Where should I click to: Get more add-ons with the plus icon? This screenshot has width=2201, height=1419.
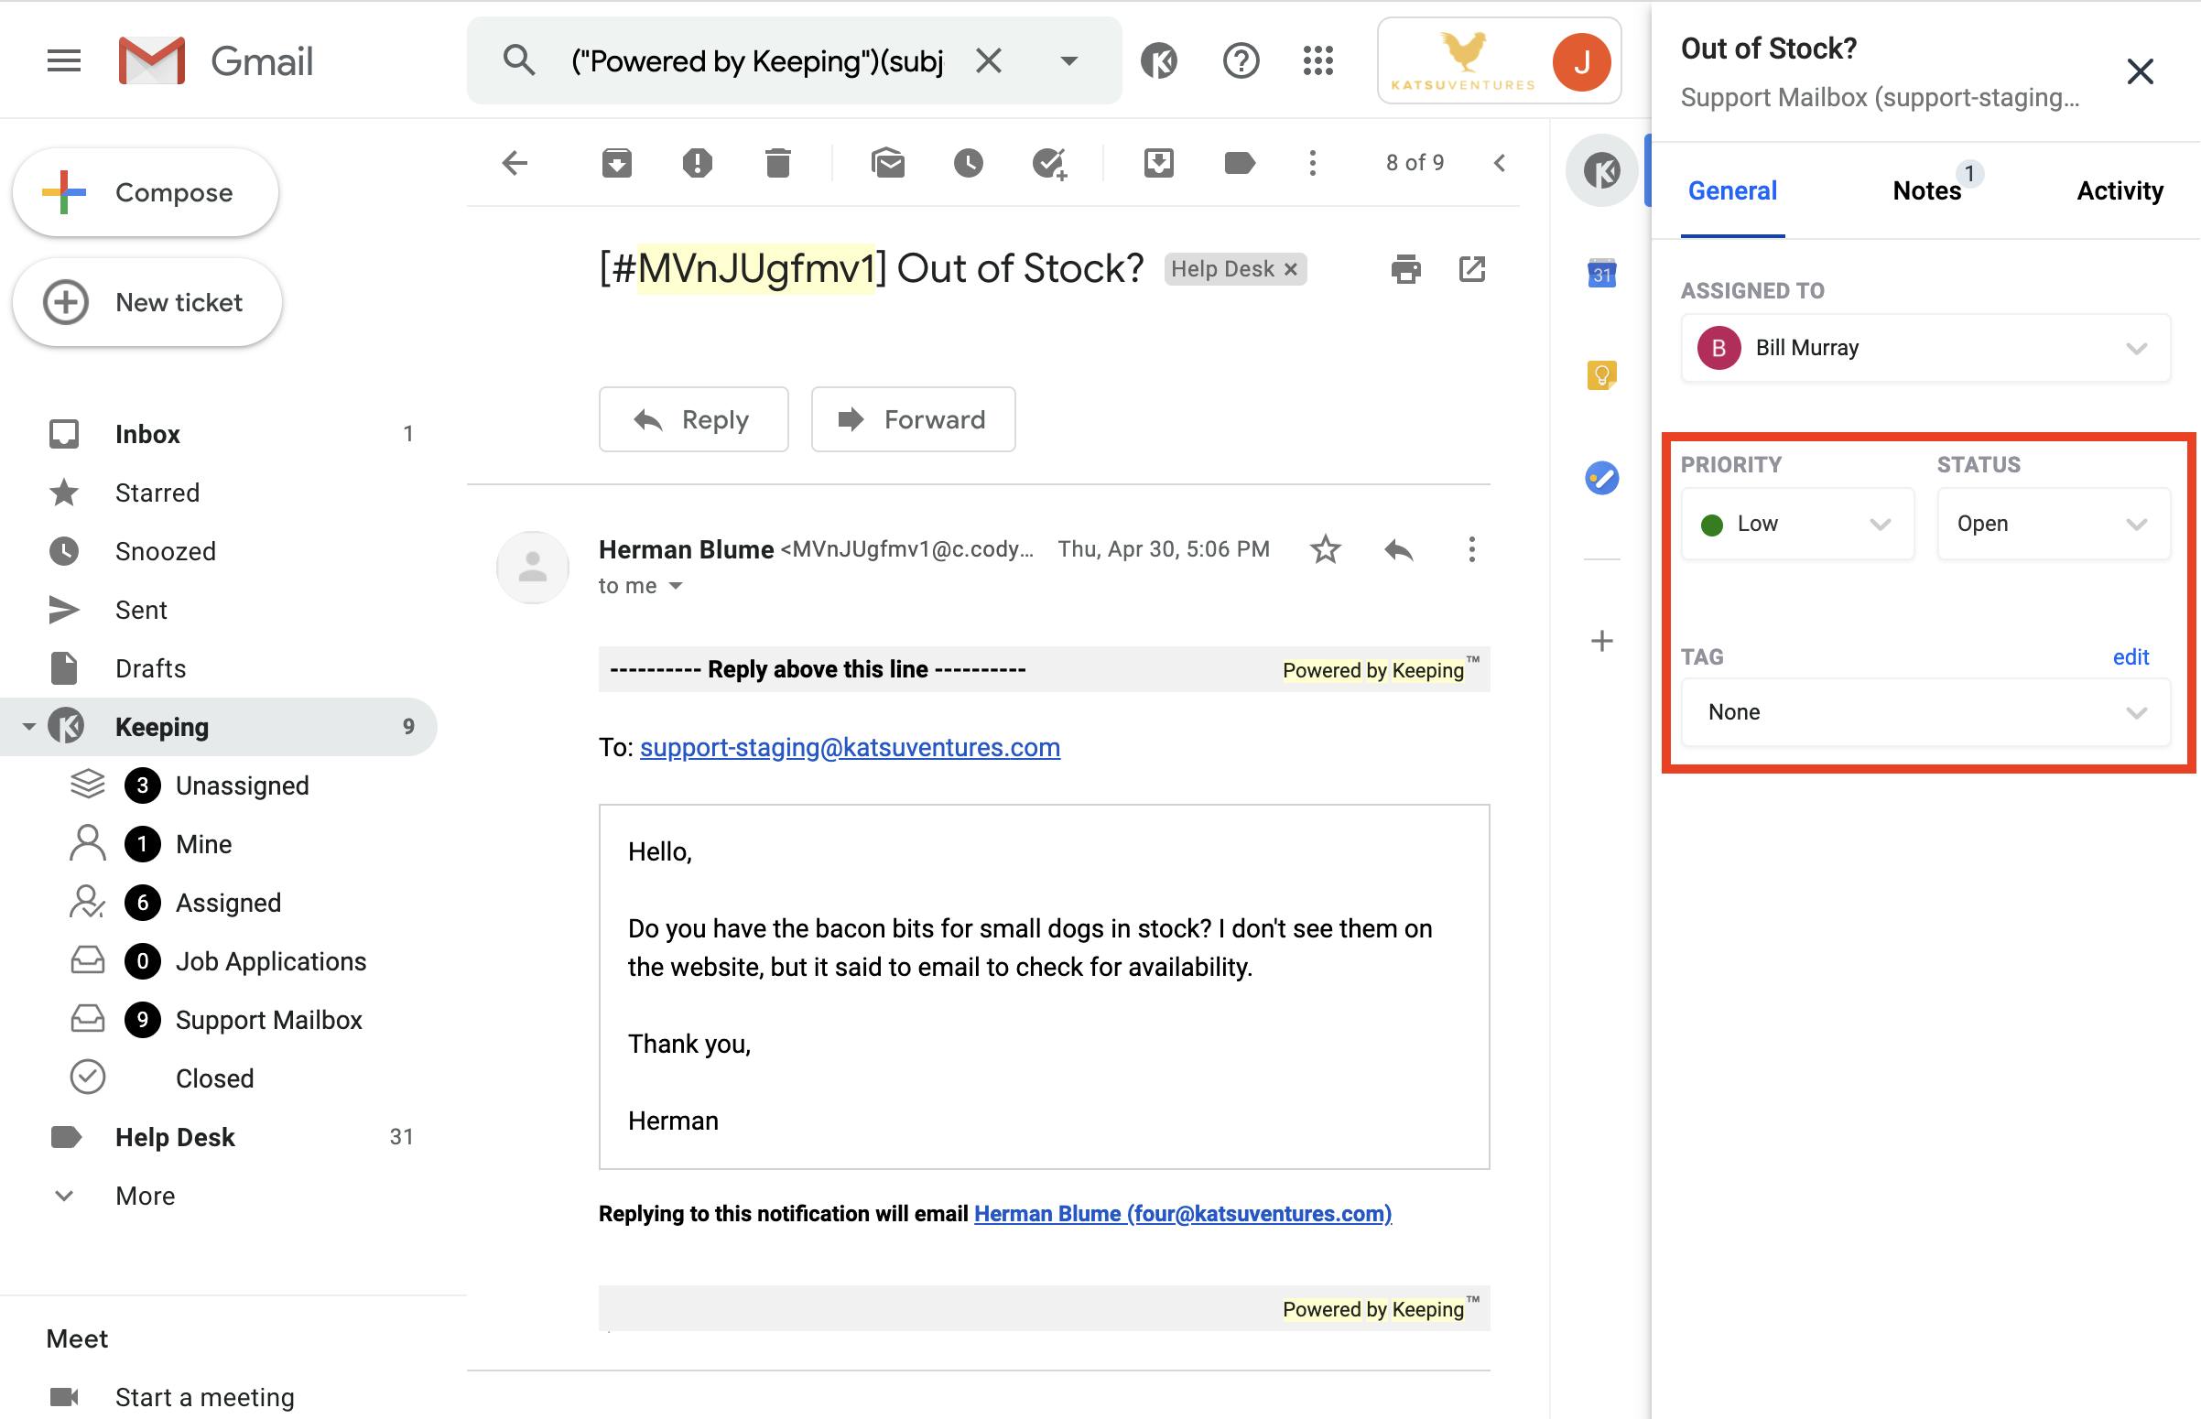(1602, 641)
